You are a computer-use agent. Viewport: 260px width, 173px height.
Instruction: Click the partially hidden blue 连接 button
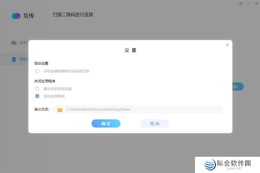tap(238, 87)
